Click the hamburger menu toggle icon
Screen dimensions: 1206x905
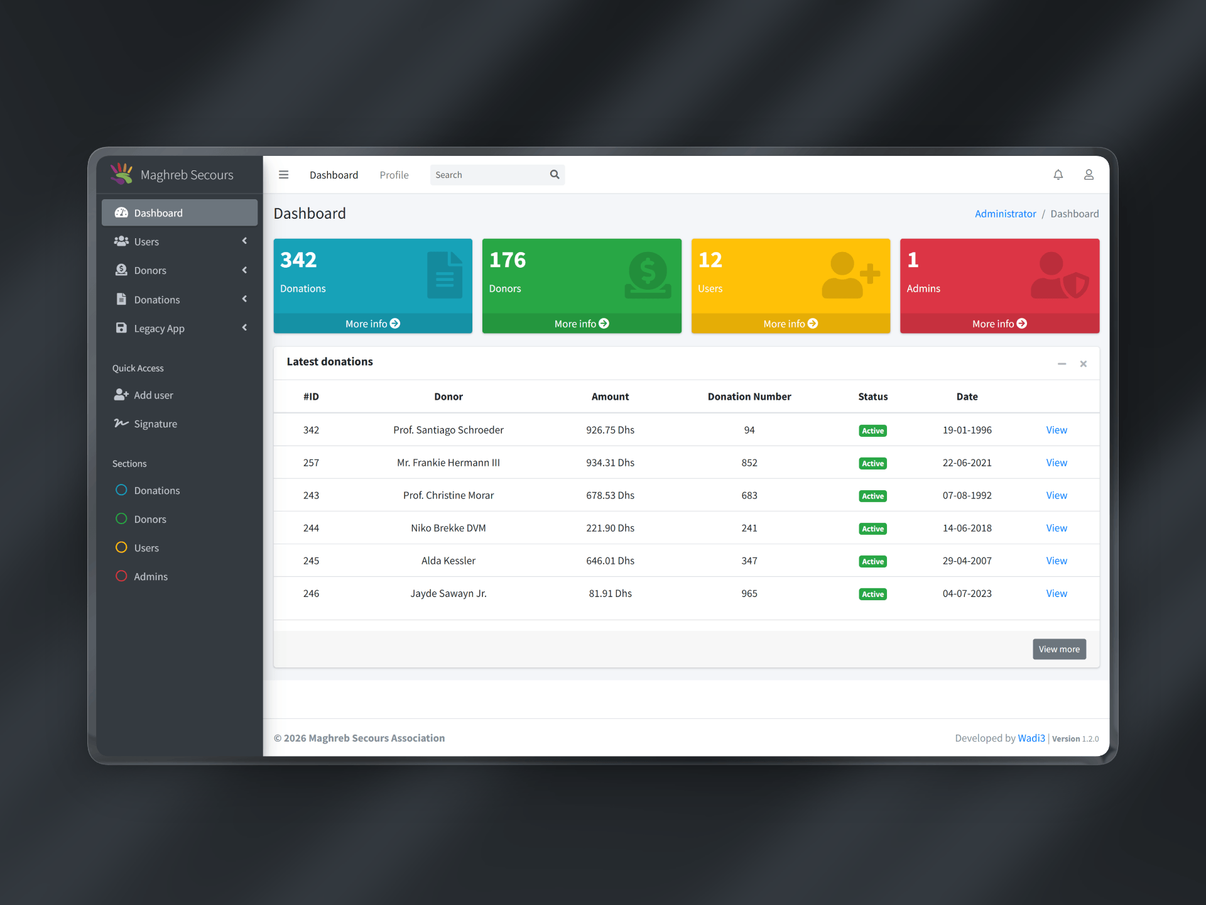coord(283,175)
